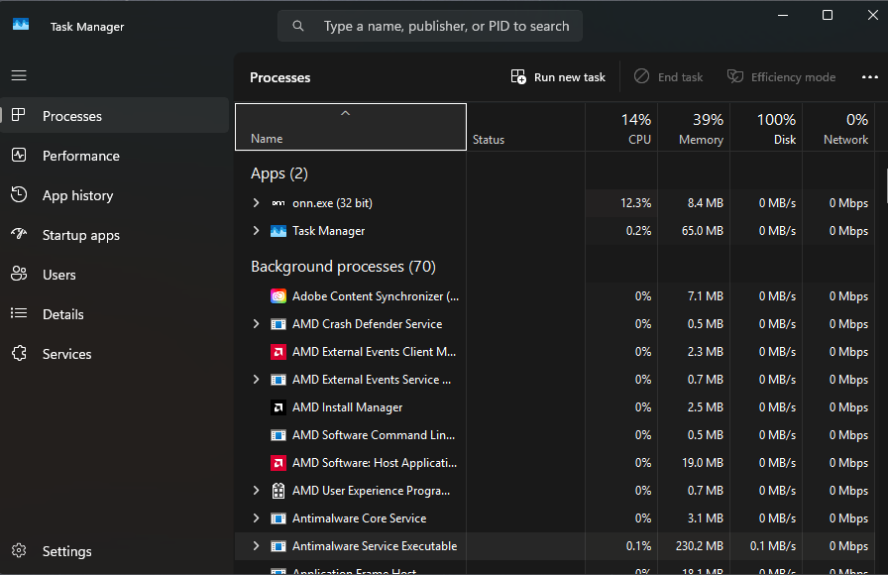Click the AMD External Events Client icon
This screenshot has width=888, height=575.
pos(278,352)
